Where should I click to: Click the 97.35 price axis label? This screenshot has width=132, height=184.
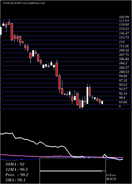coord(123,80)
